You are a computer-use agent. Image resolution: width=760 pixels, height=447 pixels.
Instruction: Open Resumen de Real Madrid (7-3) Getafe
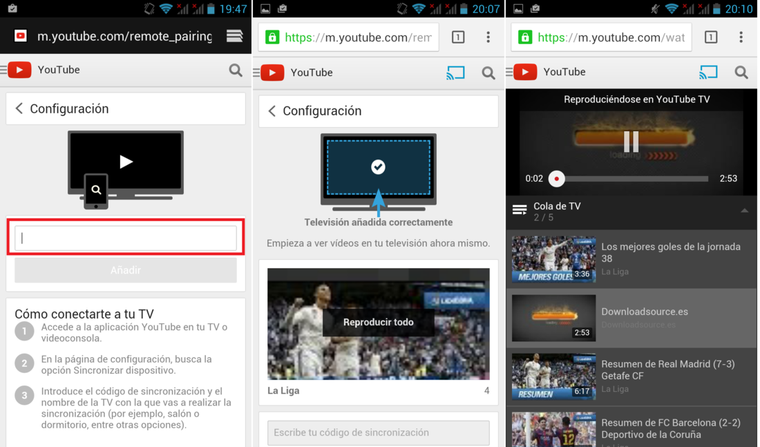coord(668,370)
